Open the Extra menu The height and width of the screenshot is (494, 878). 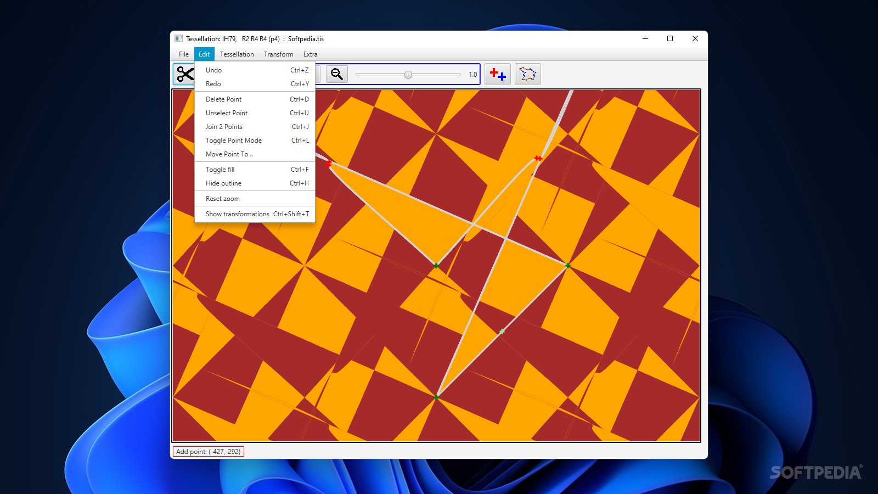point(311,54)
